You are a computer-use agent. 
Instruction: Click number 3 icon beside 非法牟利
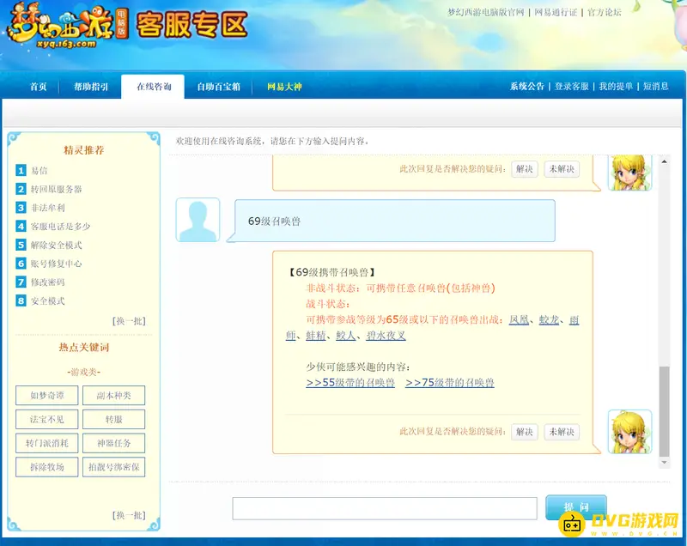click(21, 208)
